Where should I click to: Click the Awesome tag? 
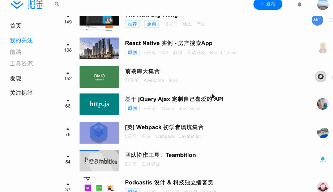(x=154, y=80)
